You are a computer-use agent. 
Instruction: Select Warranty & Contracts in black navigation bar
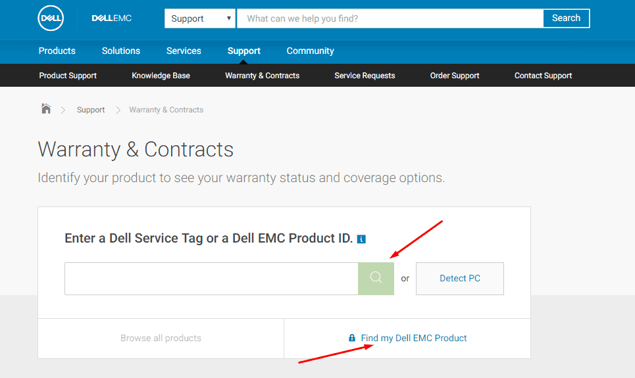[x=262, y=76]
